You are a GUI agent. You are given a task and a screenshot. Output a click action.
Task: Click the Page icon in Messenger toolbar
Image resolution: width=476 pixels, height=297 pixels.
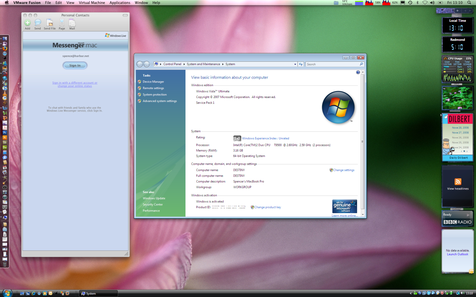(62, 23)
